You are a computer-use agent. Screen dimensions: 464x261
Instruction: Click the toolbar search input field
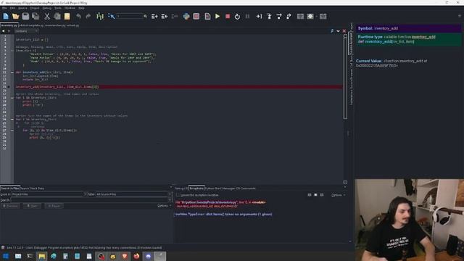click(130, 16)
